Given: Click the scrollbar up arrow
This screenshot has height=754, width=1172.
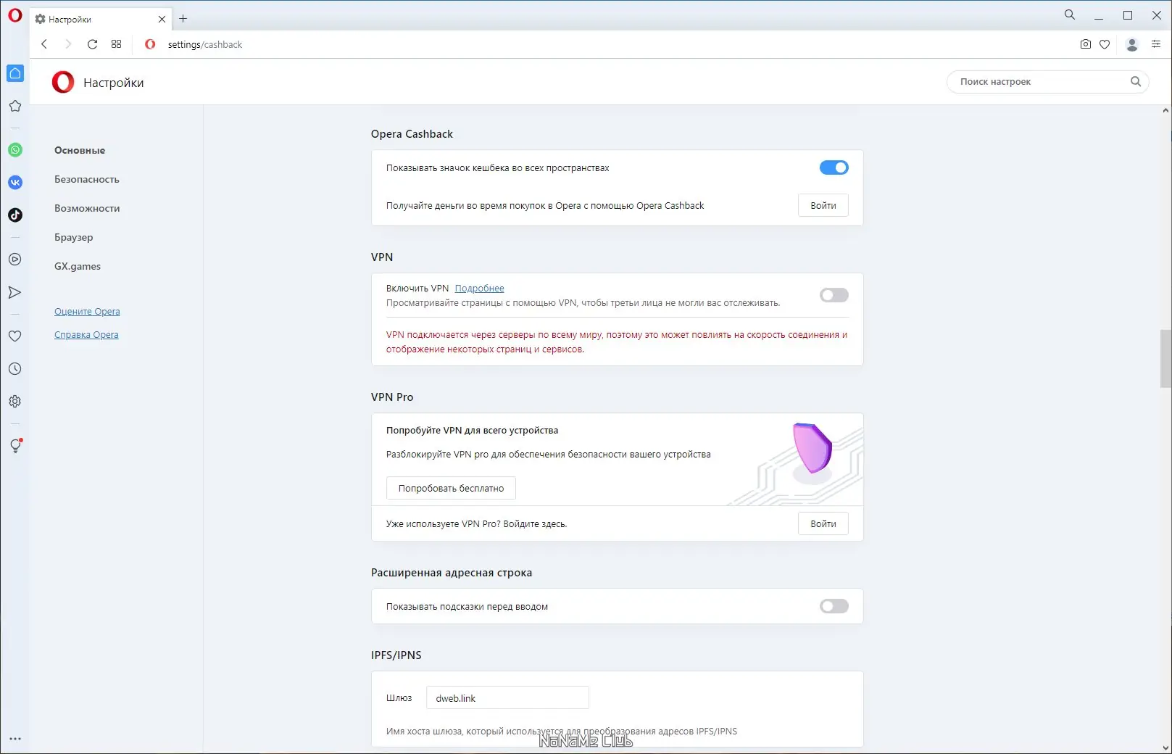Looking at the screenshot, I should pyautogui.click(x=1165, y=111).
